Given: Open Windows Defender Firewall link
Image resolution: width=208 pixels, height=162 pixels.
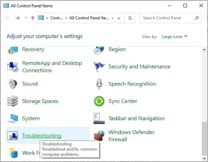Looking at the screenshot, I should 131,136.
